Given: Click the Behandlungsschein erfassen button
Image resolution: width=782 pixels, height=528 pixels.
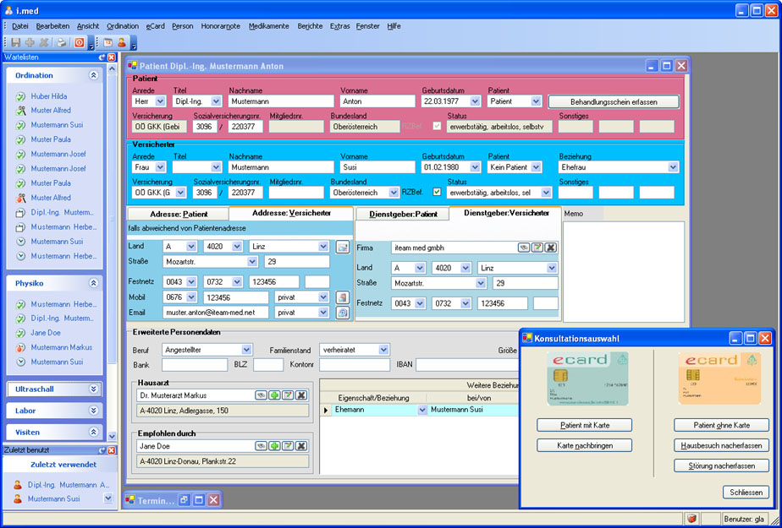Looking at the screenshot, I should point(614,101).
